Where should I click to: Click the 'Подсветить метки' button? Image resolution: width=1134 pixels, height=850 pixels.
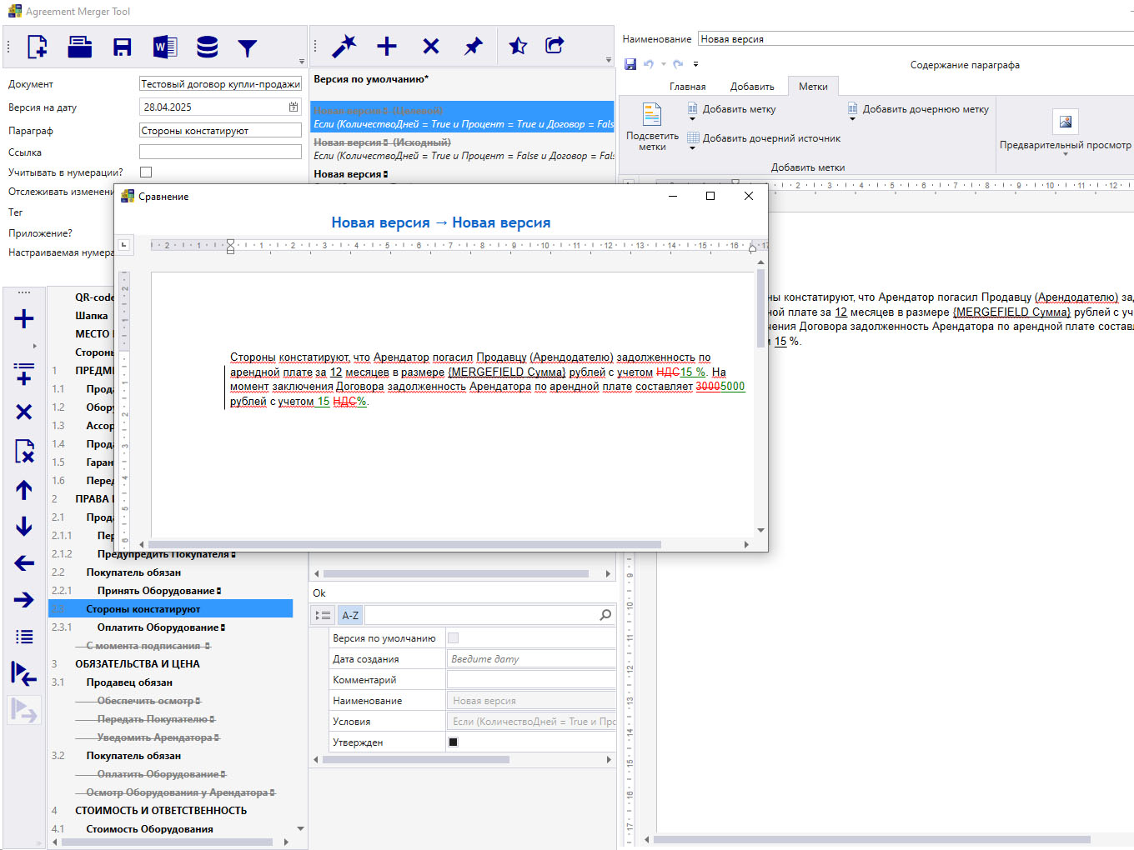(652, 127)
